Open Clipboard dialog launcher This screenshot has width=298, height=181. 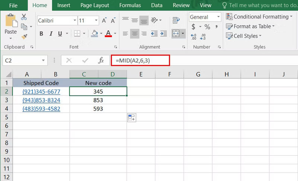pyautogui.click(x=32, y=47)
